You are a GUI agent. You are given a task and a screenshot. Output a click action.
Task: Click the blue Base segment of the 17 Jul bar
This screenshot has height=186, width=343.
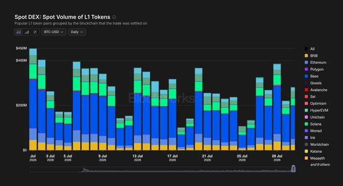point(173,118)
